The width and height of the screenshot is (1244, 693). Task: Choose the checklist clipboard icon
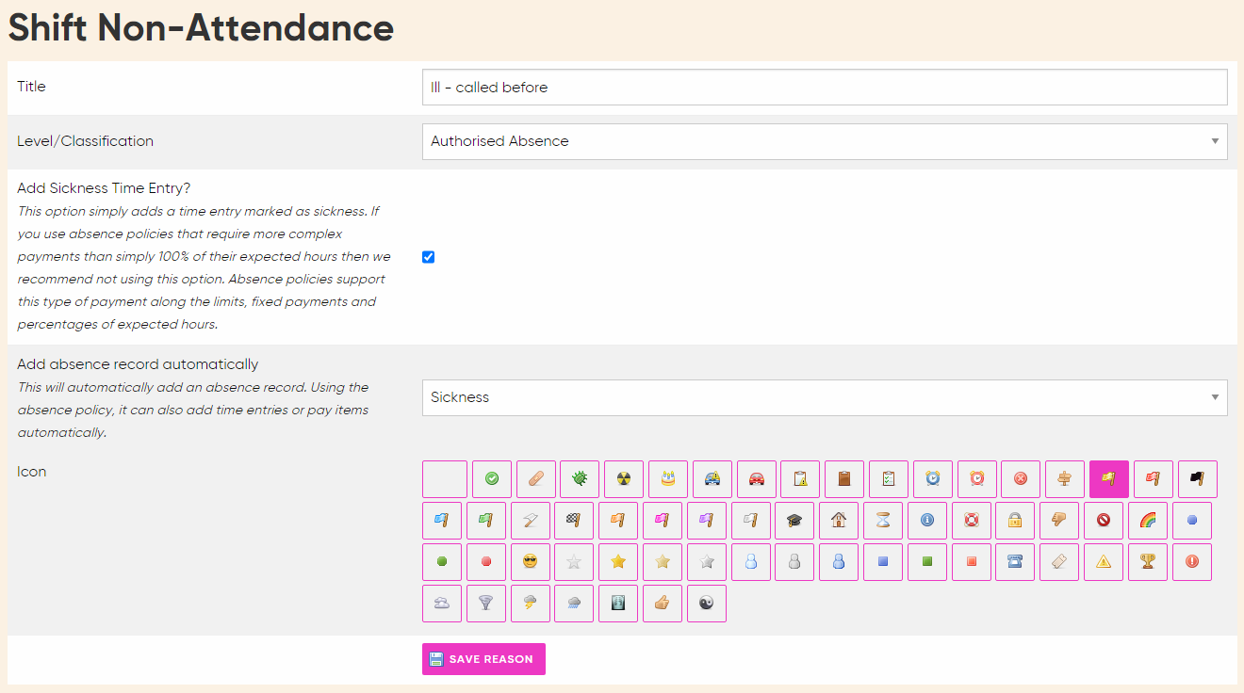(889, 479)
